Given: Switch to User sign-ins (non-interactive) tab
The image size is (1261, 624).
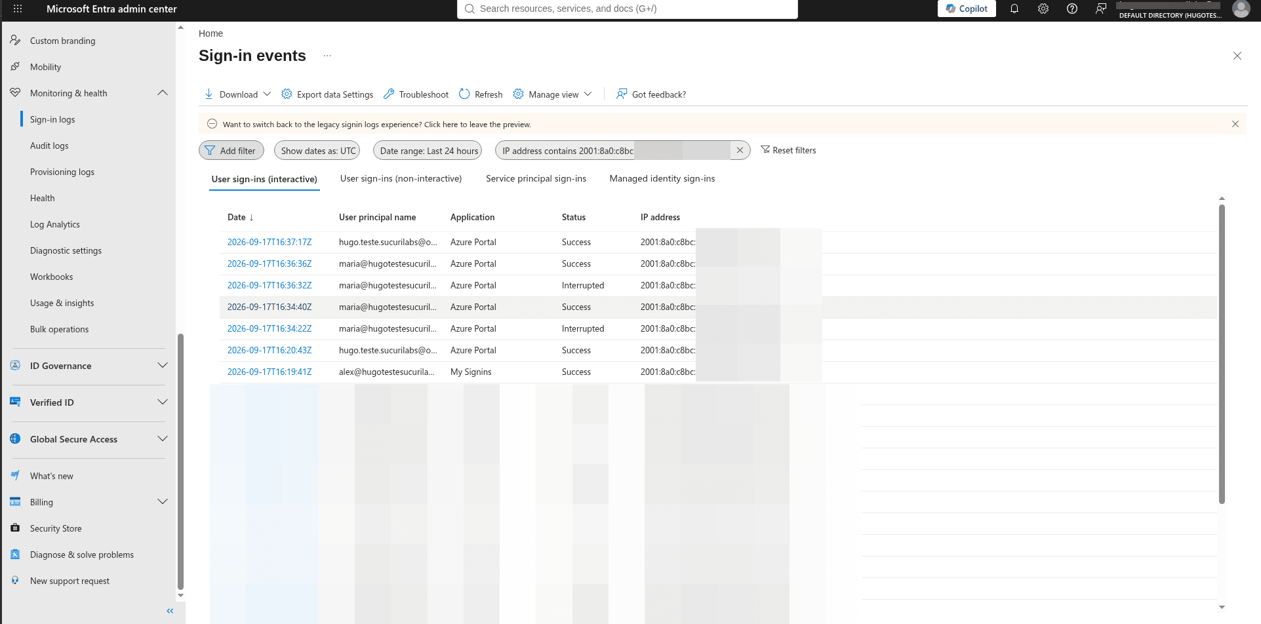Looking at the screenshot, I should tap(401, 178).
